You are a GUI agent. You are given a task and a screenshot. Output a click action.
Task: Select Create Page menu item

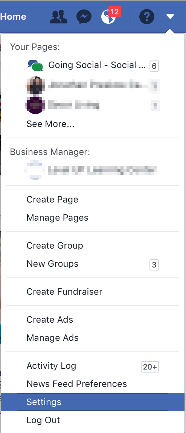click(93, 199)
